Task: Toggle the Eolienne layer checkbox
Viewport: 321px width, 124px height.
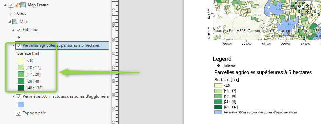Action: click(x=19, y=30)
